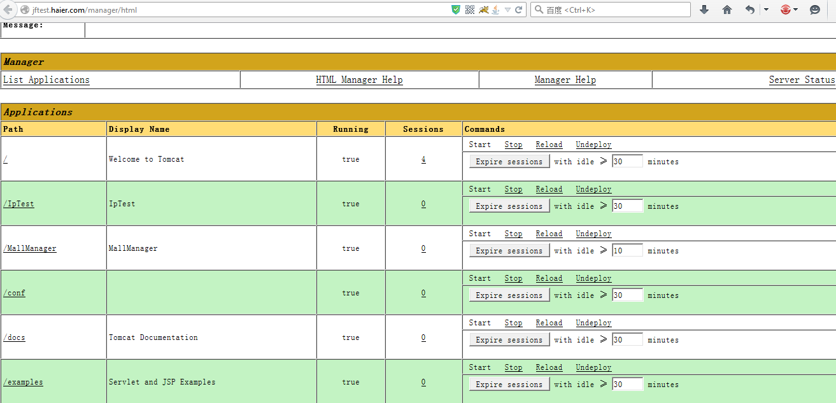This screenshot has height=403, width=836.
Task: Reload the /examples application
Action: pyautogui.click(x=549, y=367)
